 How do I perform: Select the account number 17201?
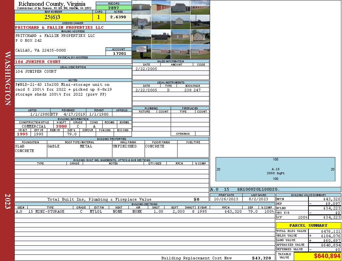coord(118,53)
